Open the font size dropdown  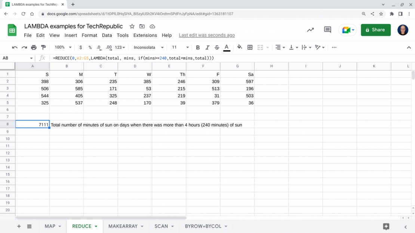pyautogui.click(x=179, y=47)
